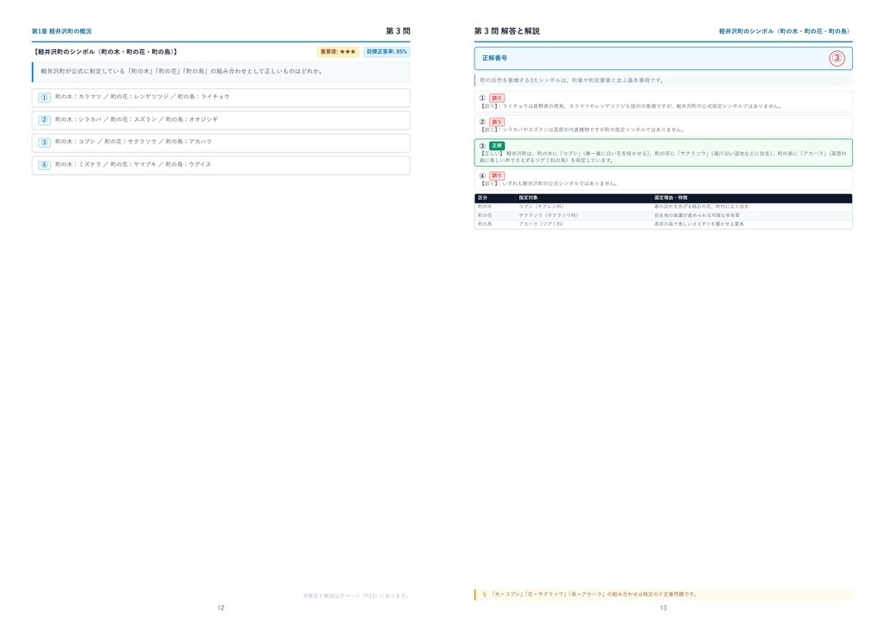Click the コブシ（モクレン科） table cell
The height and width of the screenshot is (626, 885).
(541, 207)
